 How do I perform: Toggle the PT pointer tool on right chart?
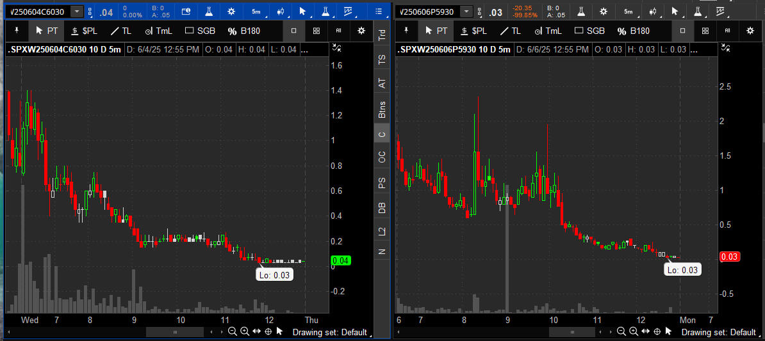(x=436, y=31)
